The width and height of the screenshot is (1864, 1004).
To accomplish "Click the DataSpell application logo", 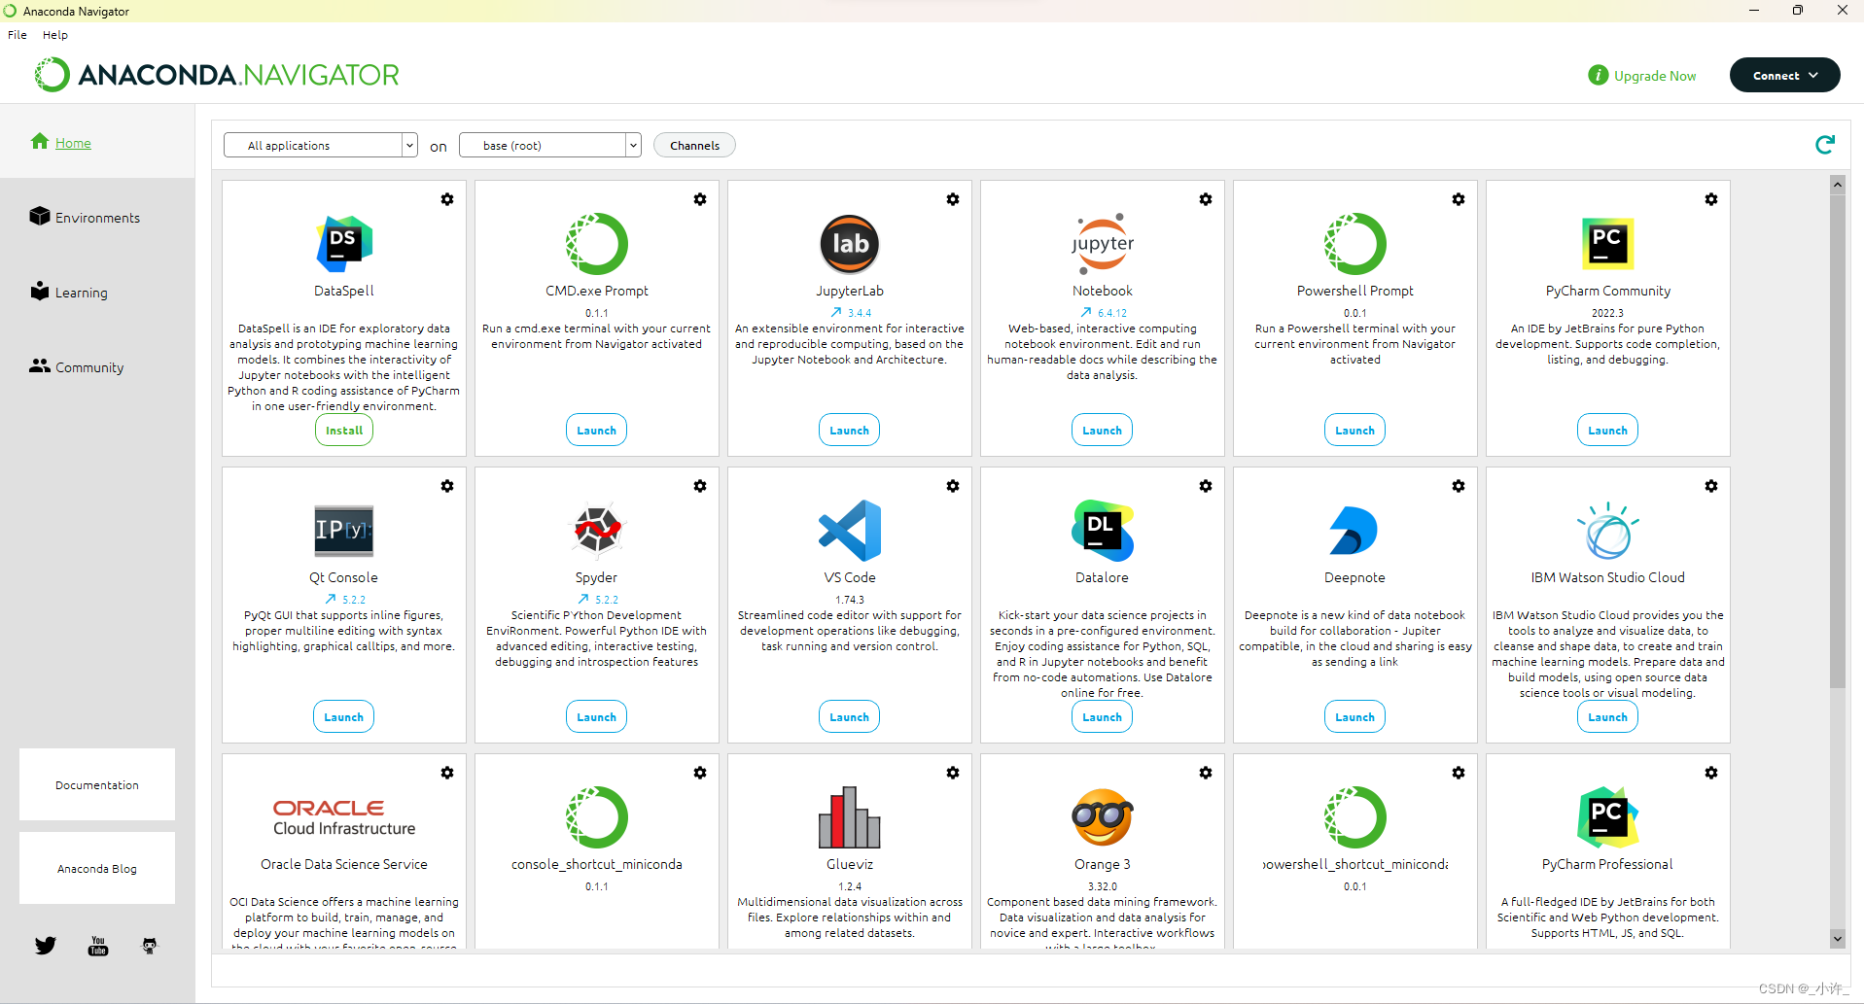I will coord(344,244).
